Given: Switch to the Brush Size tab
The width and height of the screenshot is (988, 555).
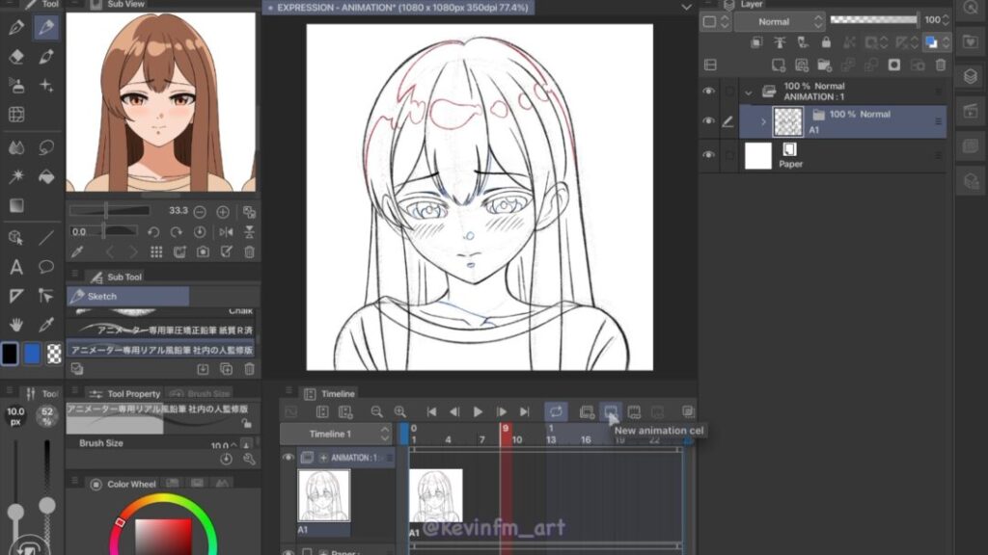Looking at the screenshot, I should coord(207,394).
